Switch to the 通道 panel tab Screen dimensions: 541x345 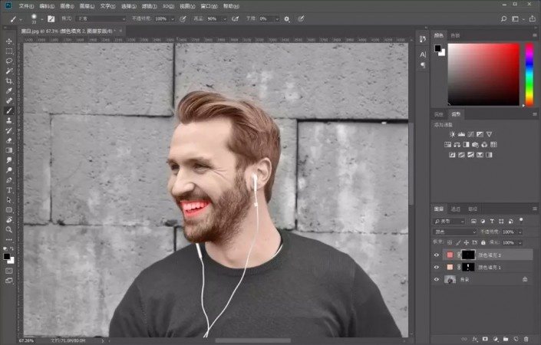[455, 209]
